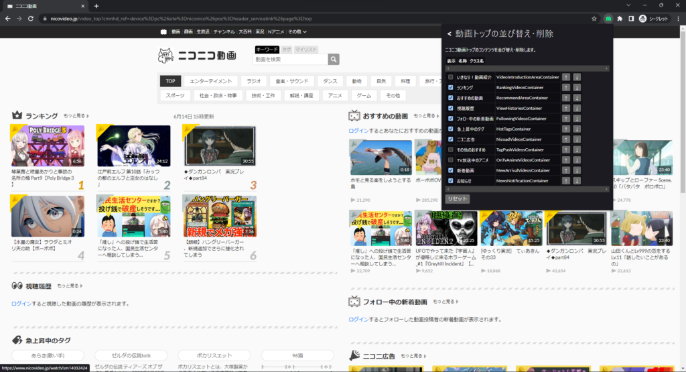The height and width of the screenshot is (372, 686).
Task: Move いきなり!動画紹介 row down
Action: pos(577,77)
